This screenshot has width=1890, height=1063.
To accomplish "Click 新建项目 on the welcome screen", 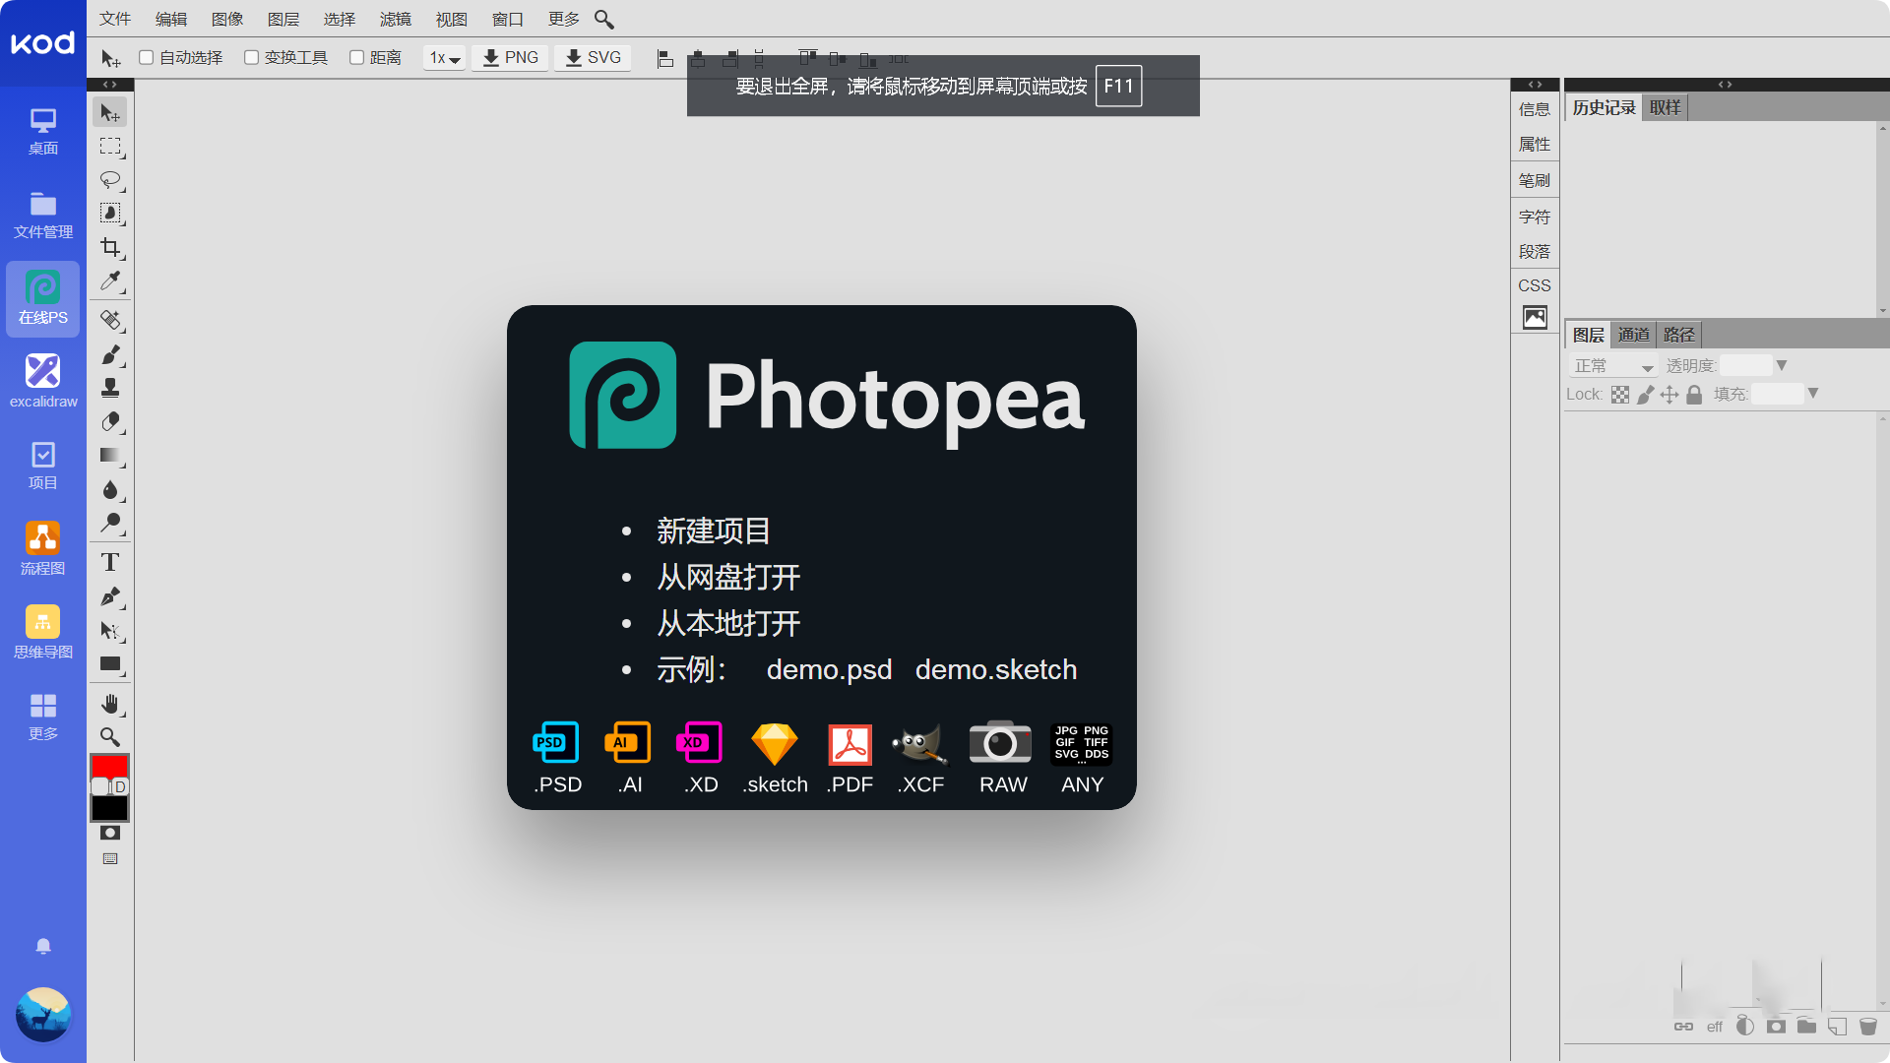I will pos(713,531).
